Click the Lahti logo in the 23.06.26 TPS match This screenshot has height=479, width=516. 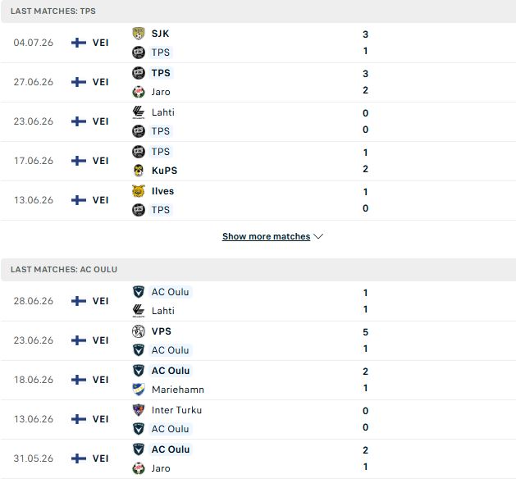click(x=138, y=112)
